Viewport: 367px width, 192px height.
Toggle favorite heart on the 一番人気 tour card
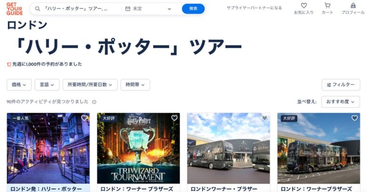84,118
